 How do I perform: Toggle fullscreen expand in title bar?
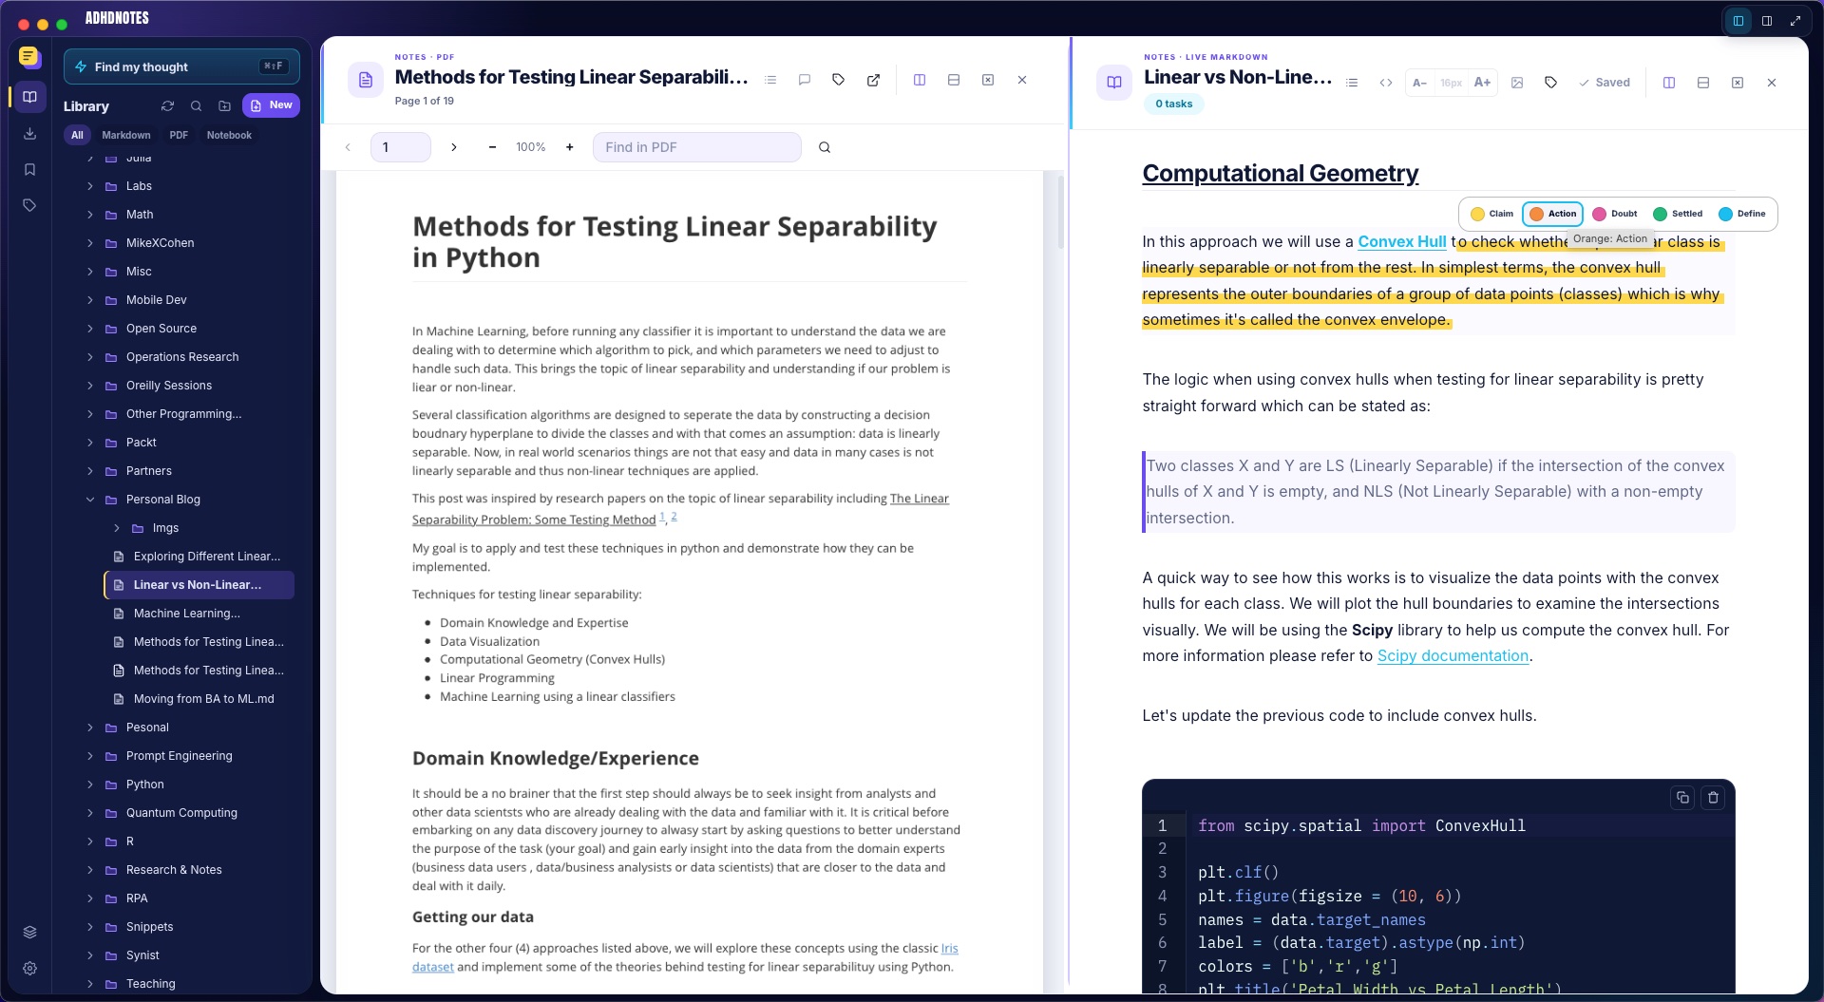click(x=1795, y=20)
